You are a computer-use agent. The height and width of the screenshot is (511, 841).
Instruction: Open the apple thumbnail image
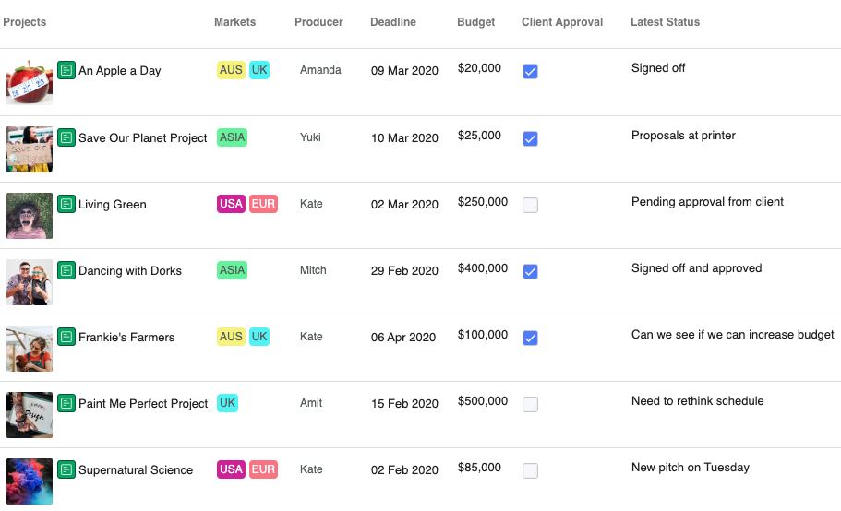pyautogui.click(x=30, y=82)
